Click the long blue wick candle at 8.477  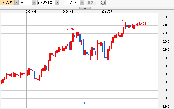tap(89, 77)
